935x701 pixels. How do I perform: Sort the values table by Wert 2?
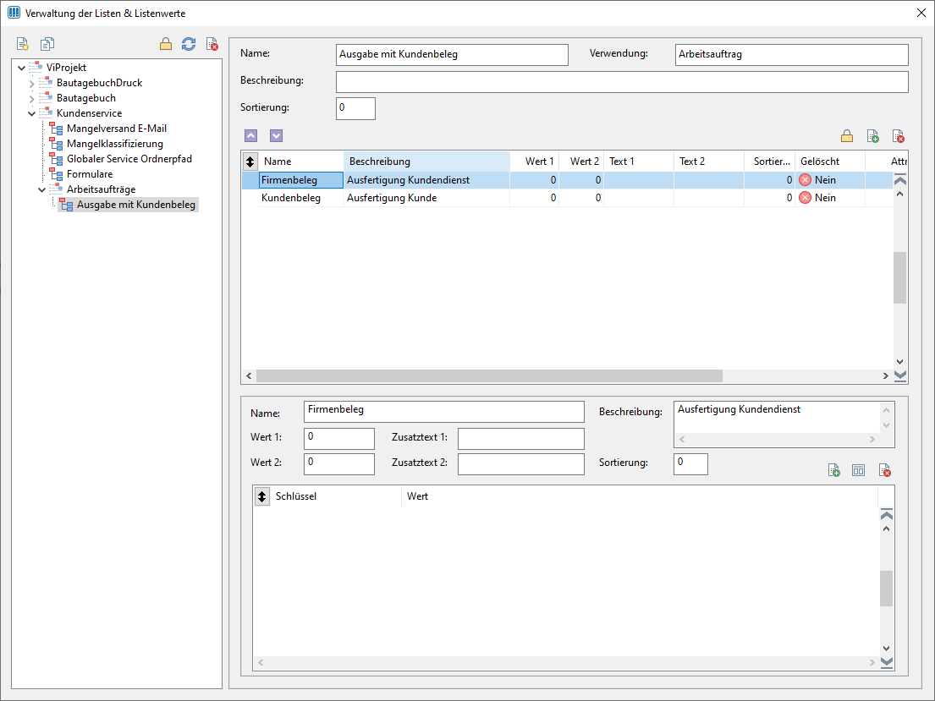pos(581,161)
